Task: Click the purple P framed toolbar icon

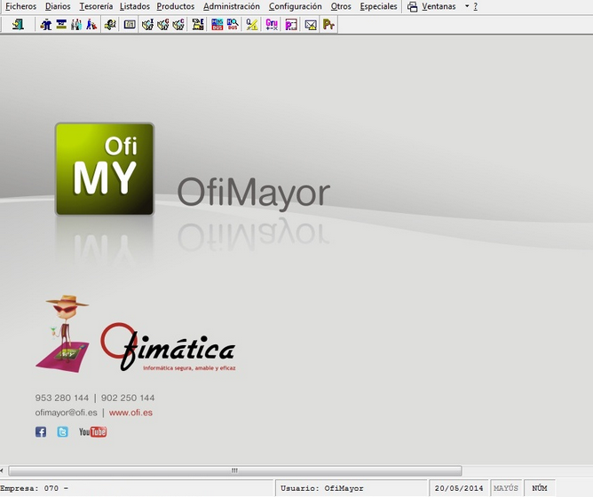Action: coord(291,25)
